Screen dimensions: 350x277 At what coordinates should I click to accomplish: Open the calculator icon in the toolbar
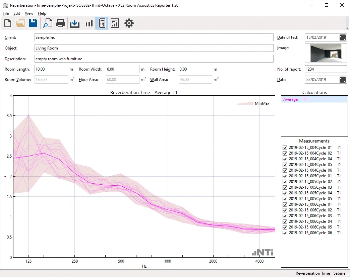pyautogui.click(x=102, y=23)
